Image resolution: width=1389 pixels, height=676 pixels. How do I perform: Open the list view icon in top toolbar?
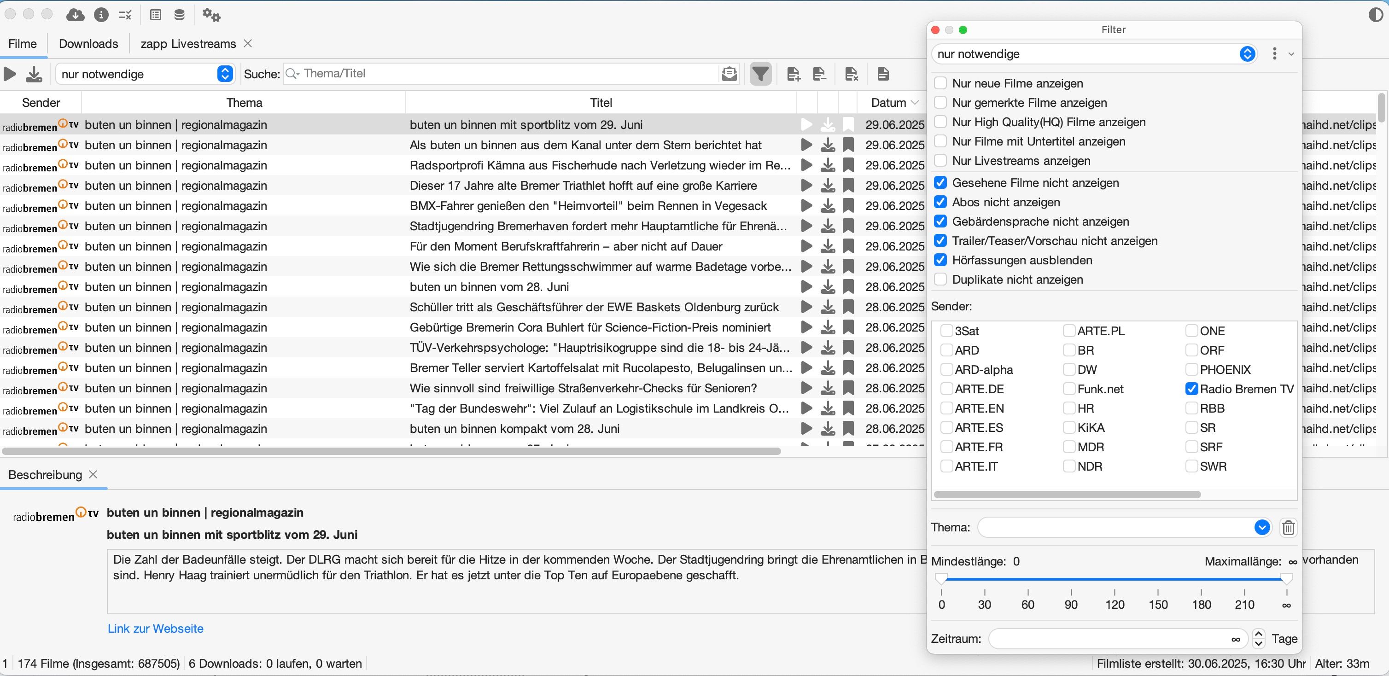click(x=156, y=15)
